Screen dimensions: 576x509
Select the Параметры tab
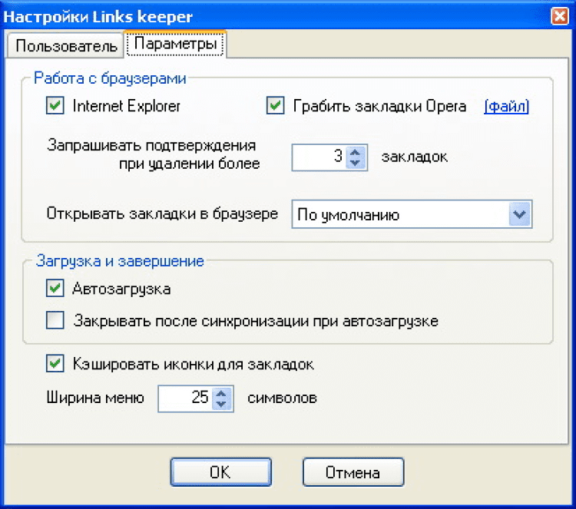175,45
